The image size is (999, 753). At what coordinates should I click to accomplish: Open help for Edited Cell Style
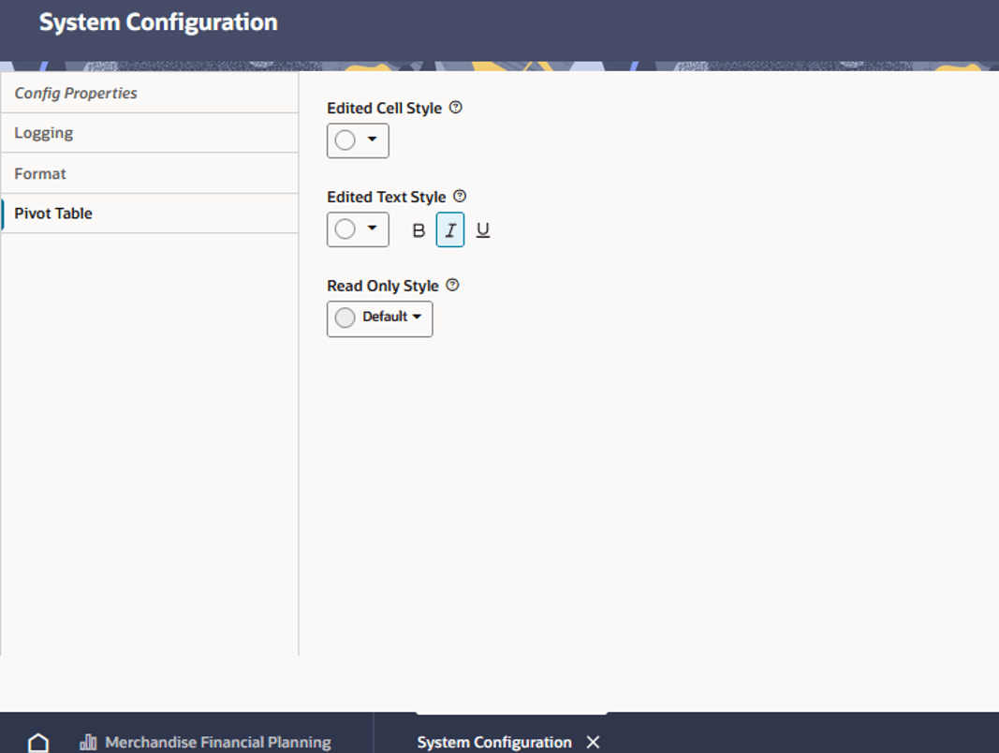pyautogui.click(x=456, y=108)
